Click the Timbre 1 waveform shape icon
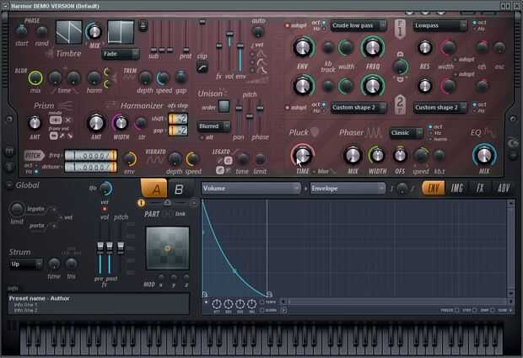 68,32
